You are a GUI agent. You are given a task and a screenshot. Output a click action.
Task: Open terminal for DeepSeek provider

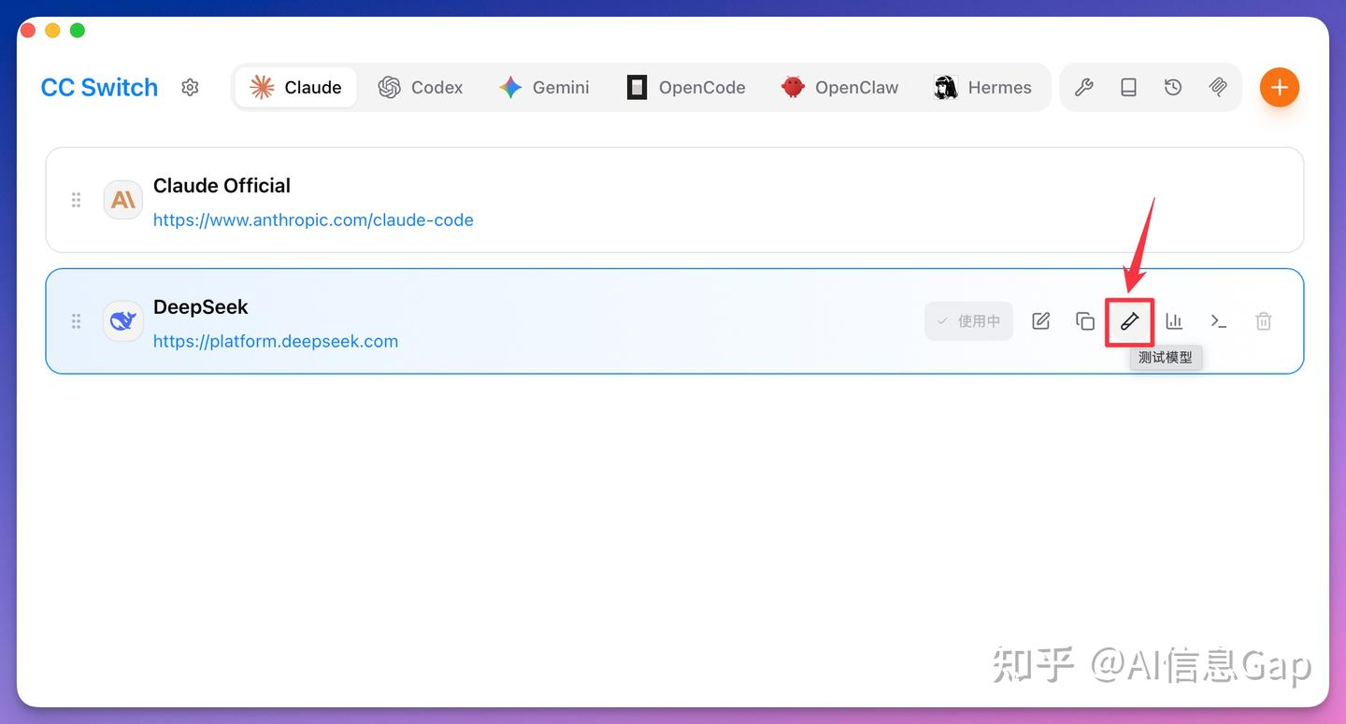[x=1219, y=321]
